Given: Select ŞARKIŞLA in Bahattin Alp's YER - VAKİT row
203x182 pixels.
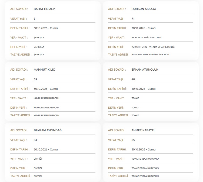Looking at the screenshot, I should [39, 37].
